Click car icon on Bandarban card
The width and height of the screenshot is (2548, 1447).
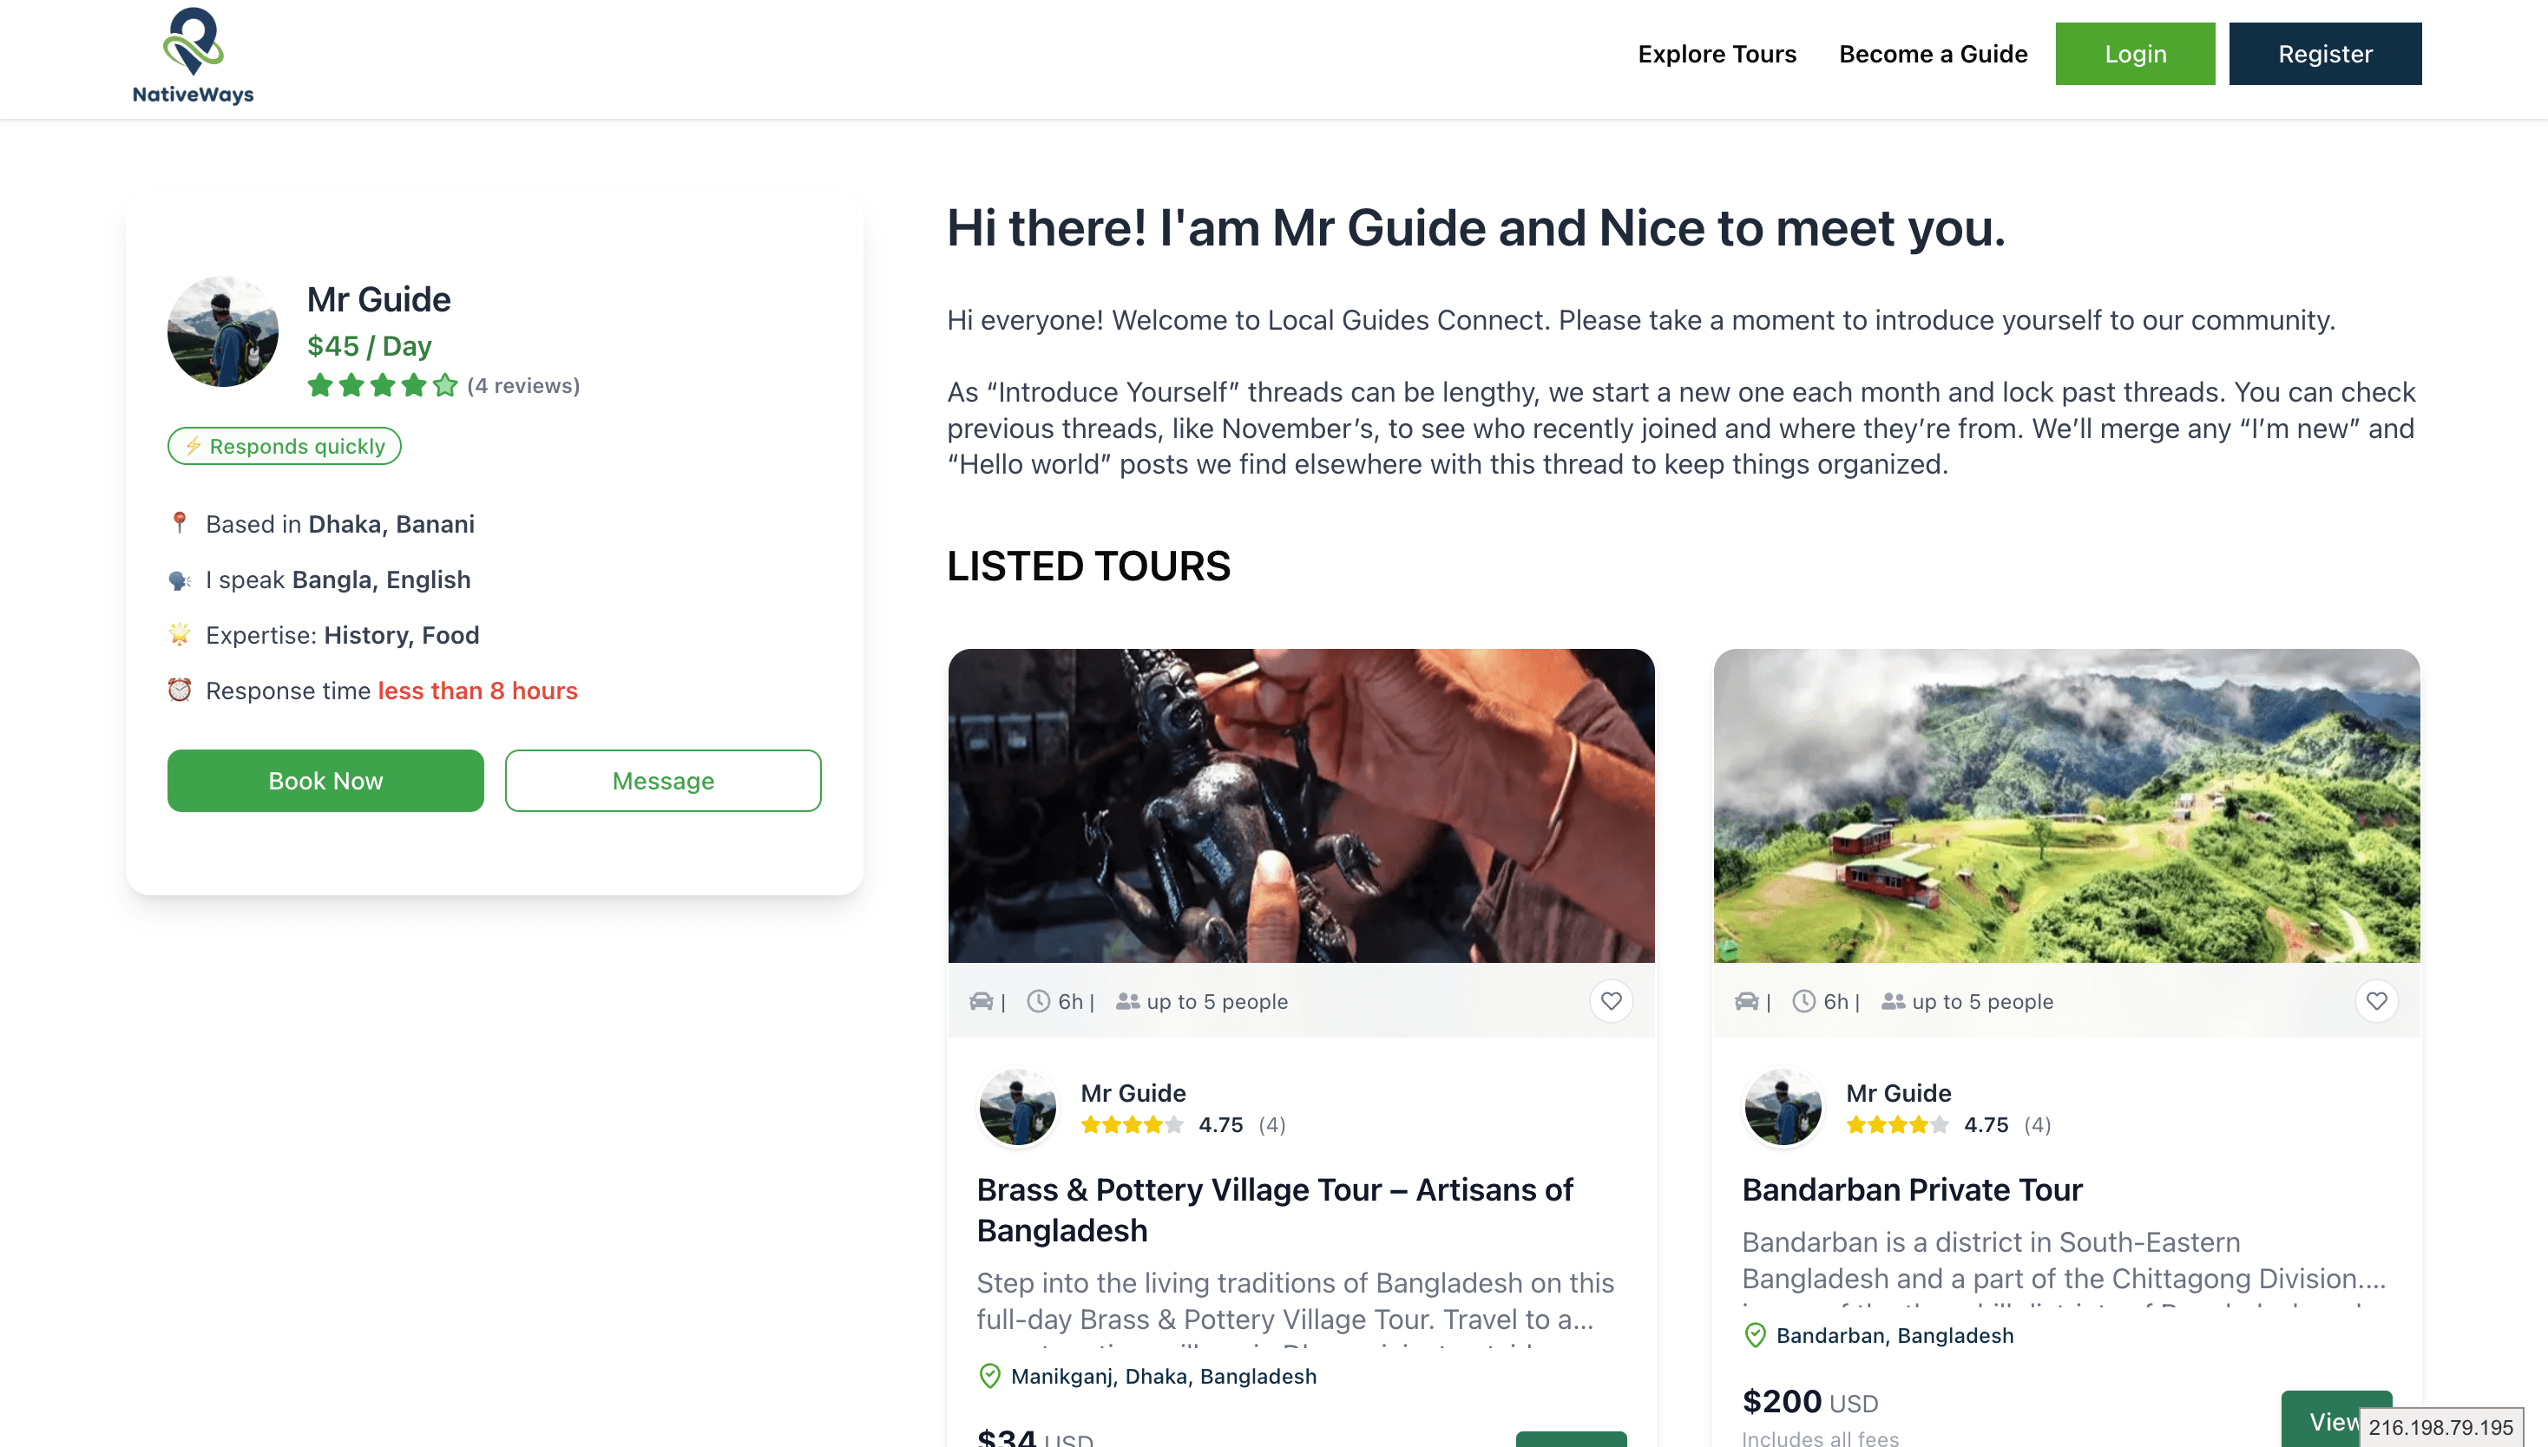[x=1747, y=1001]
